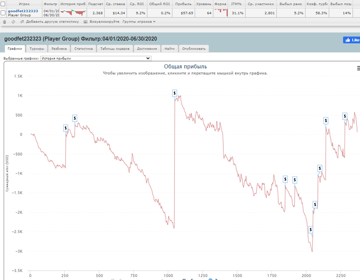
Task: Click the $ marker at the 1K peak
Action: (174, 93)
